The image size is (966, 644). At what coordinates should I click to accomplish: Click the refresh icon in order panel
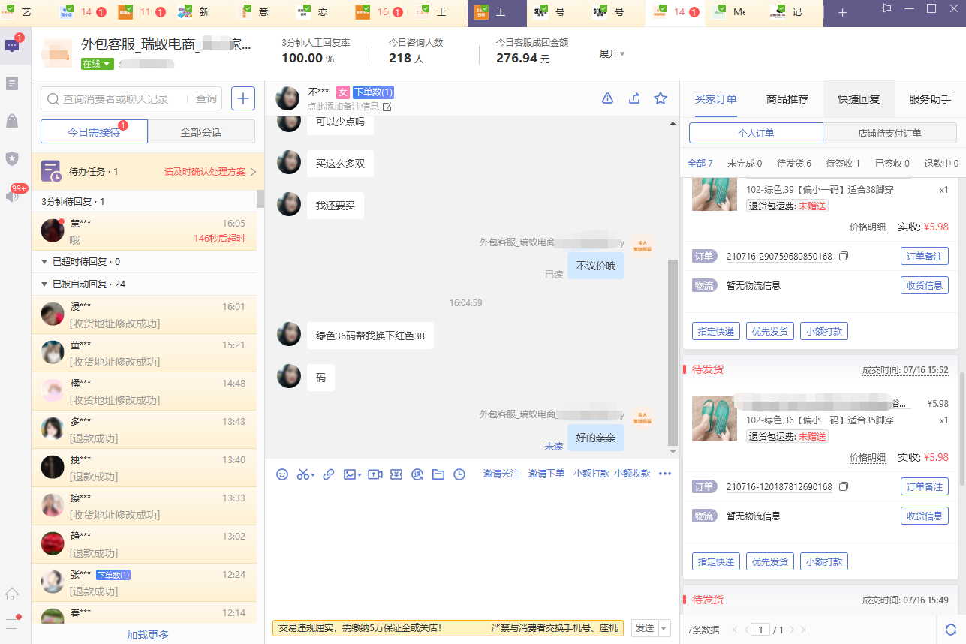[951, 630]
